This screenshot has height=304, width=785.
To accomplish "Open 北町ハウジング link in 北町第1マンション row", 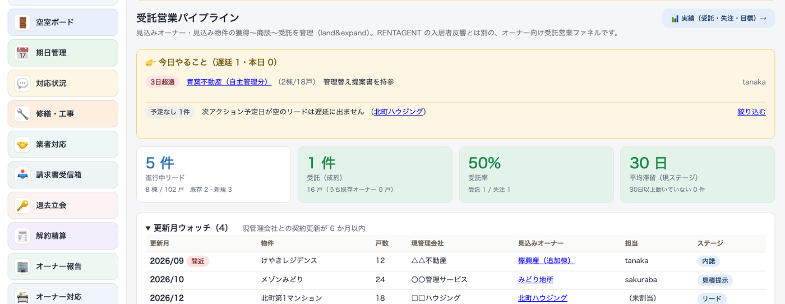I will 543,298.
